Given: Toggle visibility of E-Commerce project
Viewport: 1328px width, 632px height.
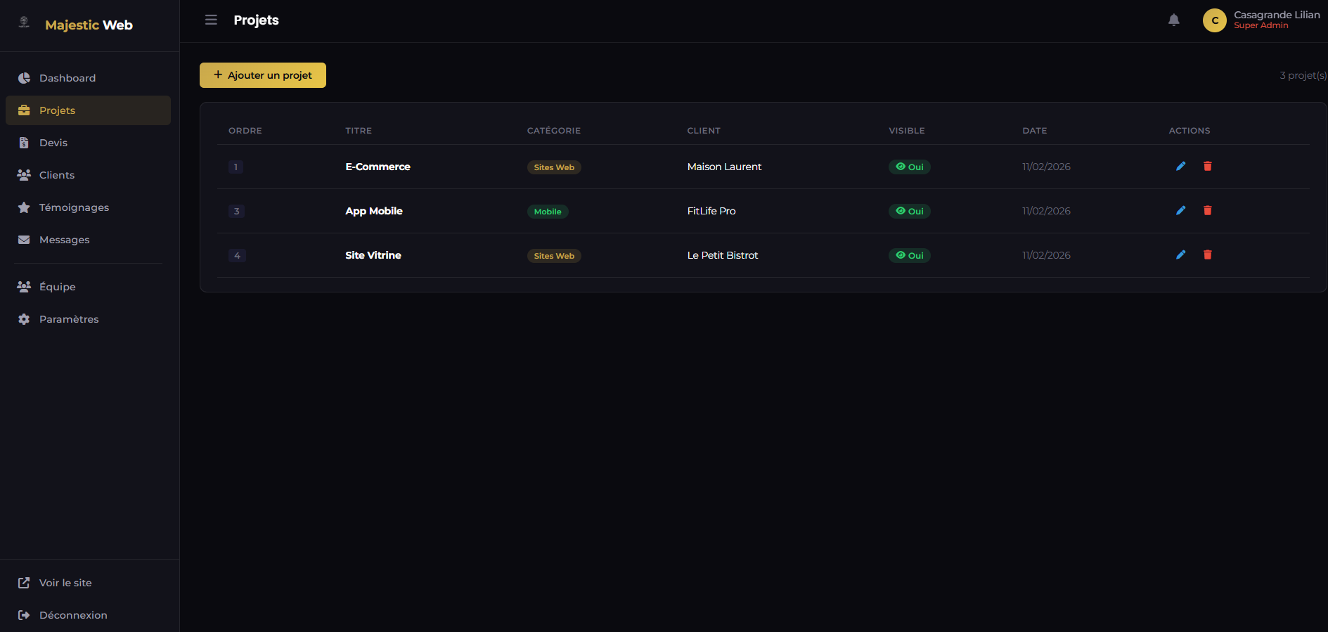Looking at the screenshot, I should (x=909, y=167).
